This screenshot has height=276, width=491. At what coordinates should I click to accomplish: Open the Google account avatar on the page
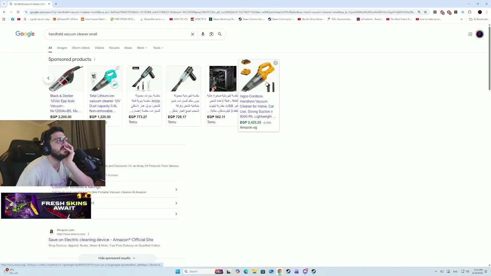tap(480, 34)
